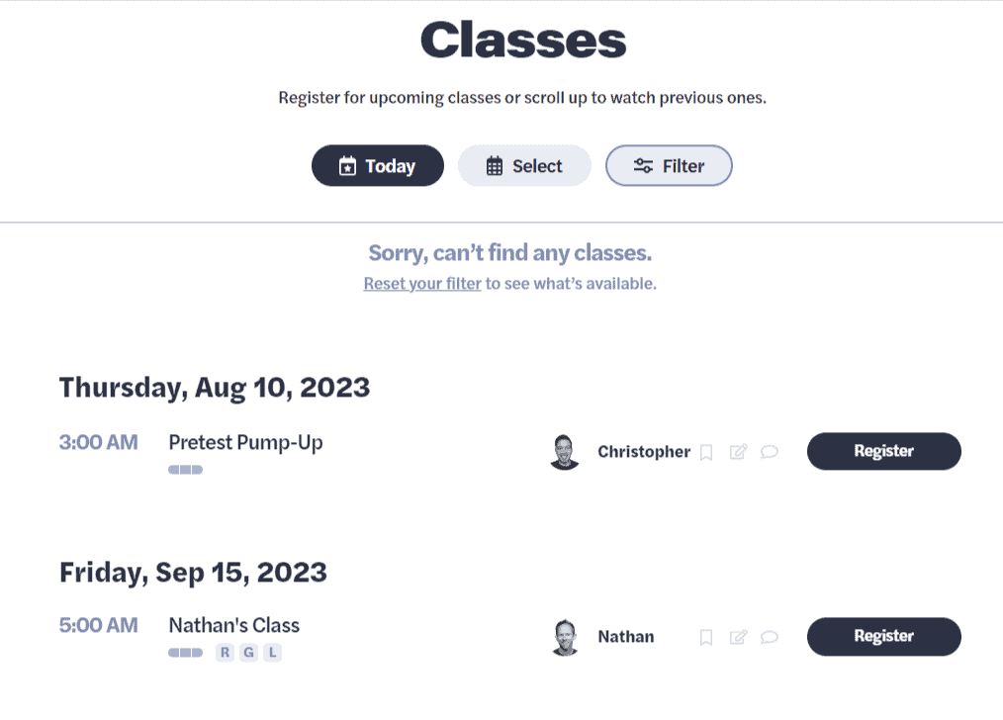Click the filter sliders icon on Filter button
The image size is (1003, 720).
(x=644, y=165)
